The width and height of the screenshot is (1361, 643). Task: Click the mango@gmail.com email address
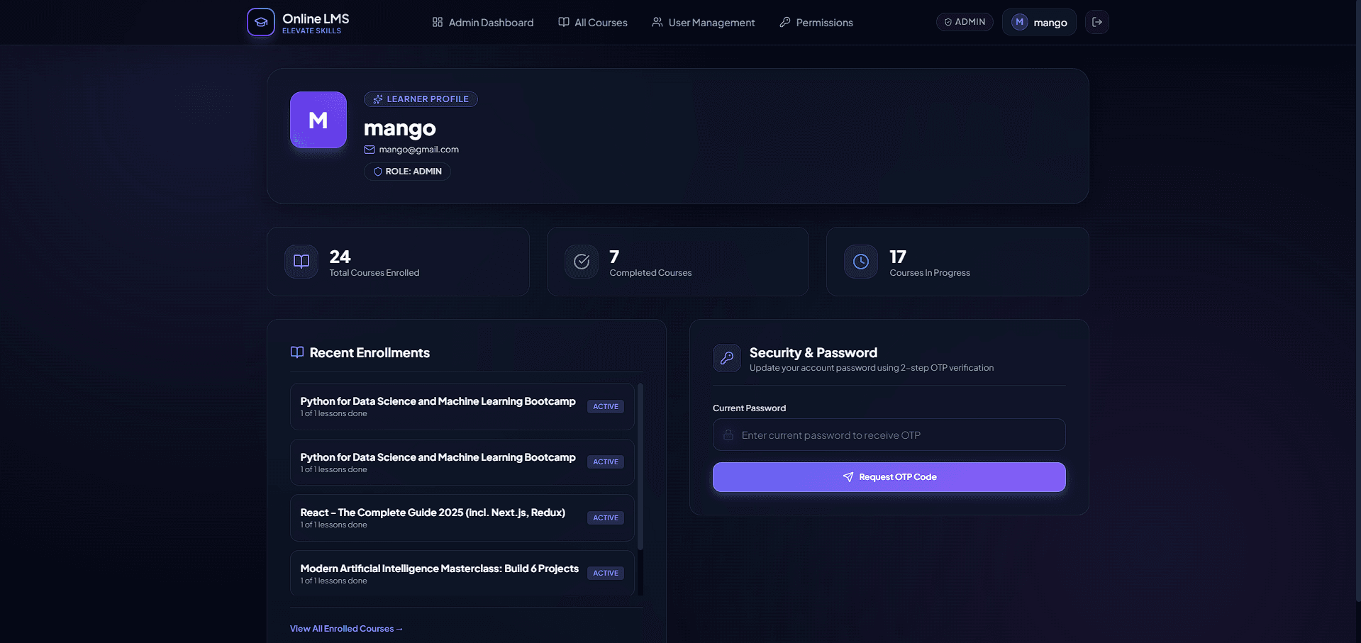pos(419,150)
